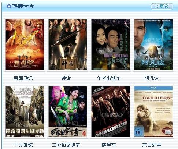
Task: Click the 热映大片 section heading
Action: pos(23,6)
